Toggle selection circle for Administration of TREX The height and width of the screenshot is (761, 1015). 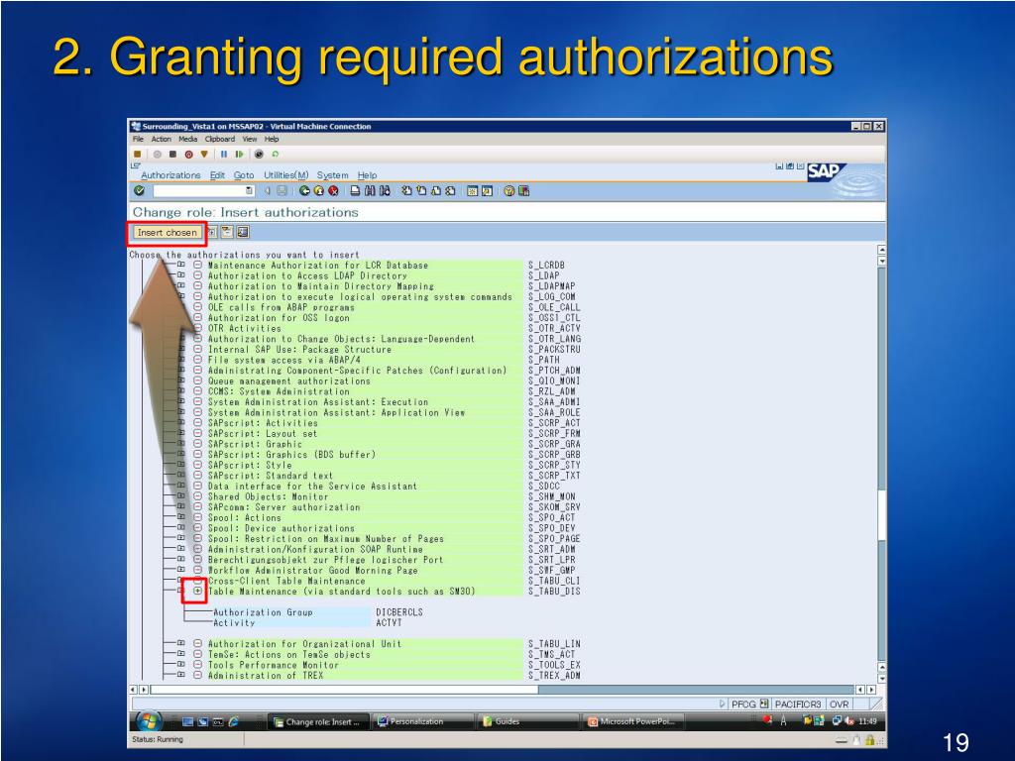pos(197,675)
